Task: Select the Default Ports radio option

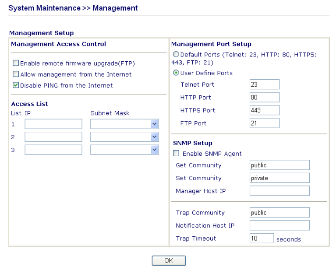Action: tap(176, 54)
